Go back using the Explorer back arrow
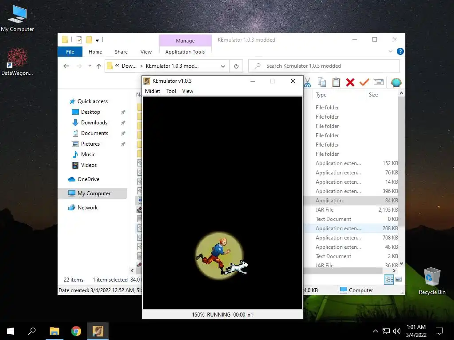The image size is (454, 340). (x=66, y=66)
